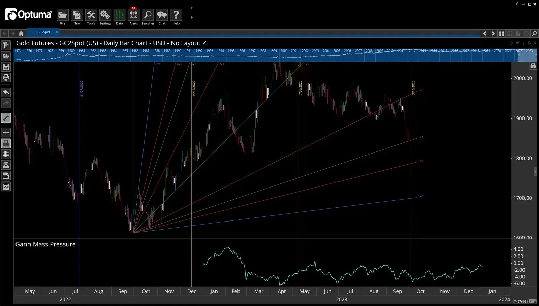Open the File menu folder icon

point(62,15)
